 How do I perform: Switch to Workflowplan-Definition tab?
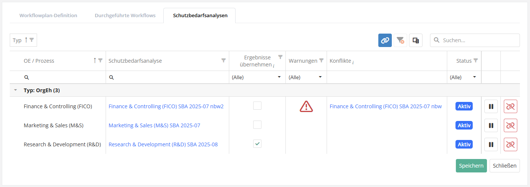click(x=48, y=16)
